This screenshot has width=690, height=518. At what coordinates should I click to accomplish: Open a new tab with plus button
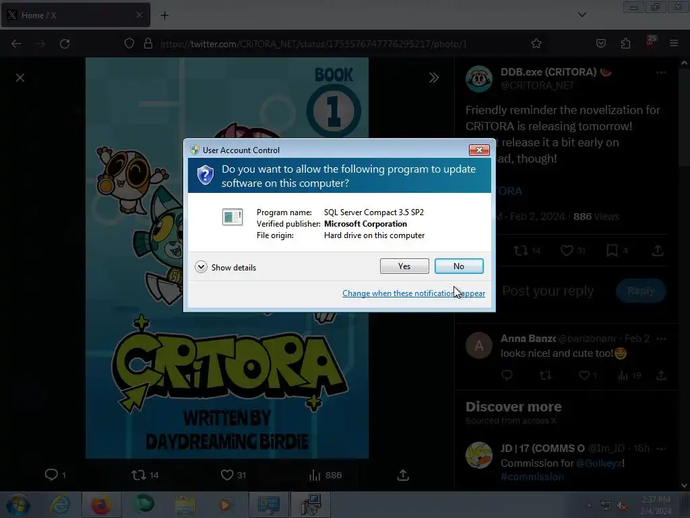pyautogui.click(x=164, y=16)
